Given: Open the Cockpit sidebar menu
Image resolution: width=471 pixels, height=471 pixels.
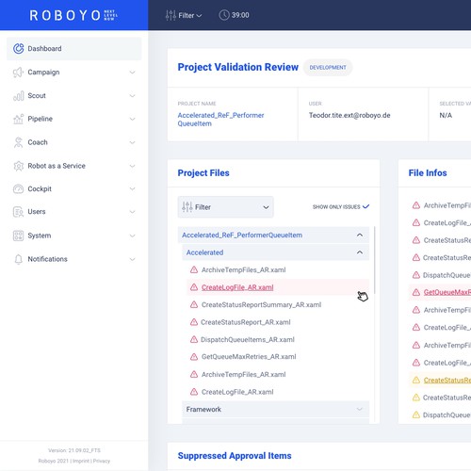Looking at the screenshot, I should [74, 188].
